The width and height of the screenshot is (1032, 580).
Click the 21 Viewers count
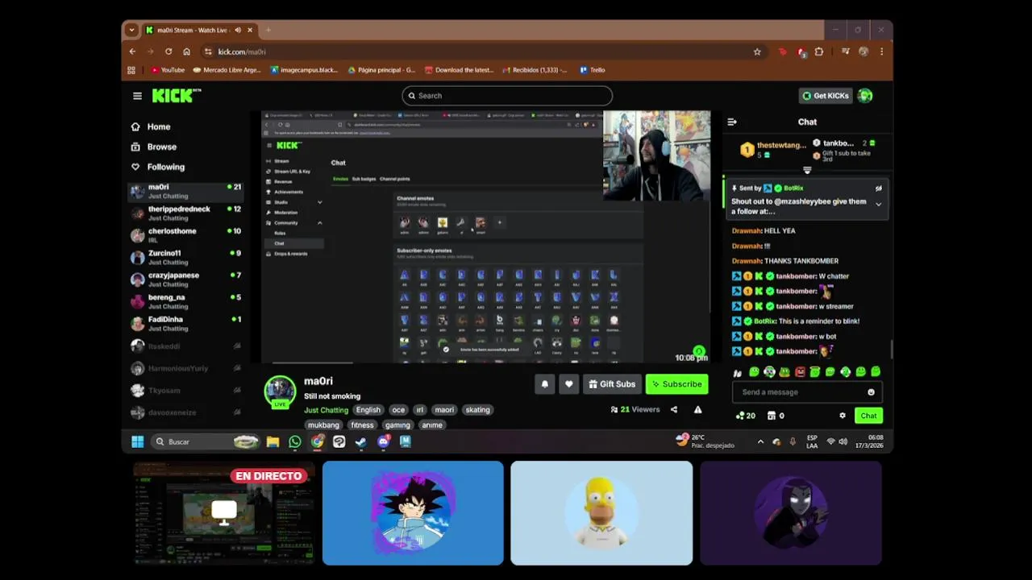click(x=635, y=409)
